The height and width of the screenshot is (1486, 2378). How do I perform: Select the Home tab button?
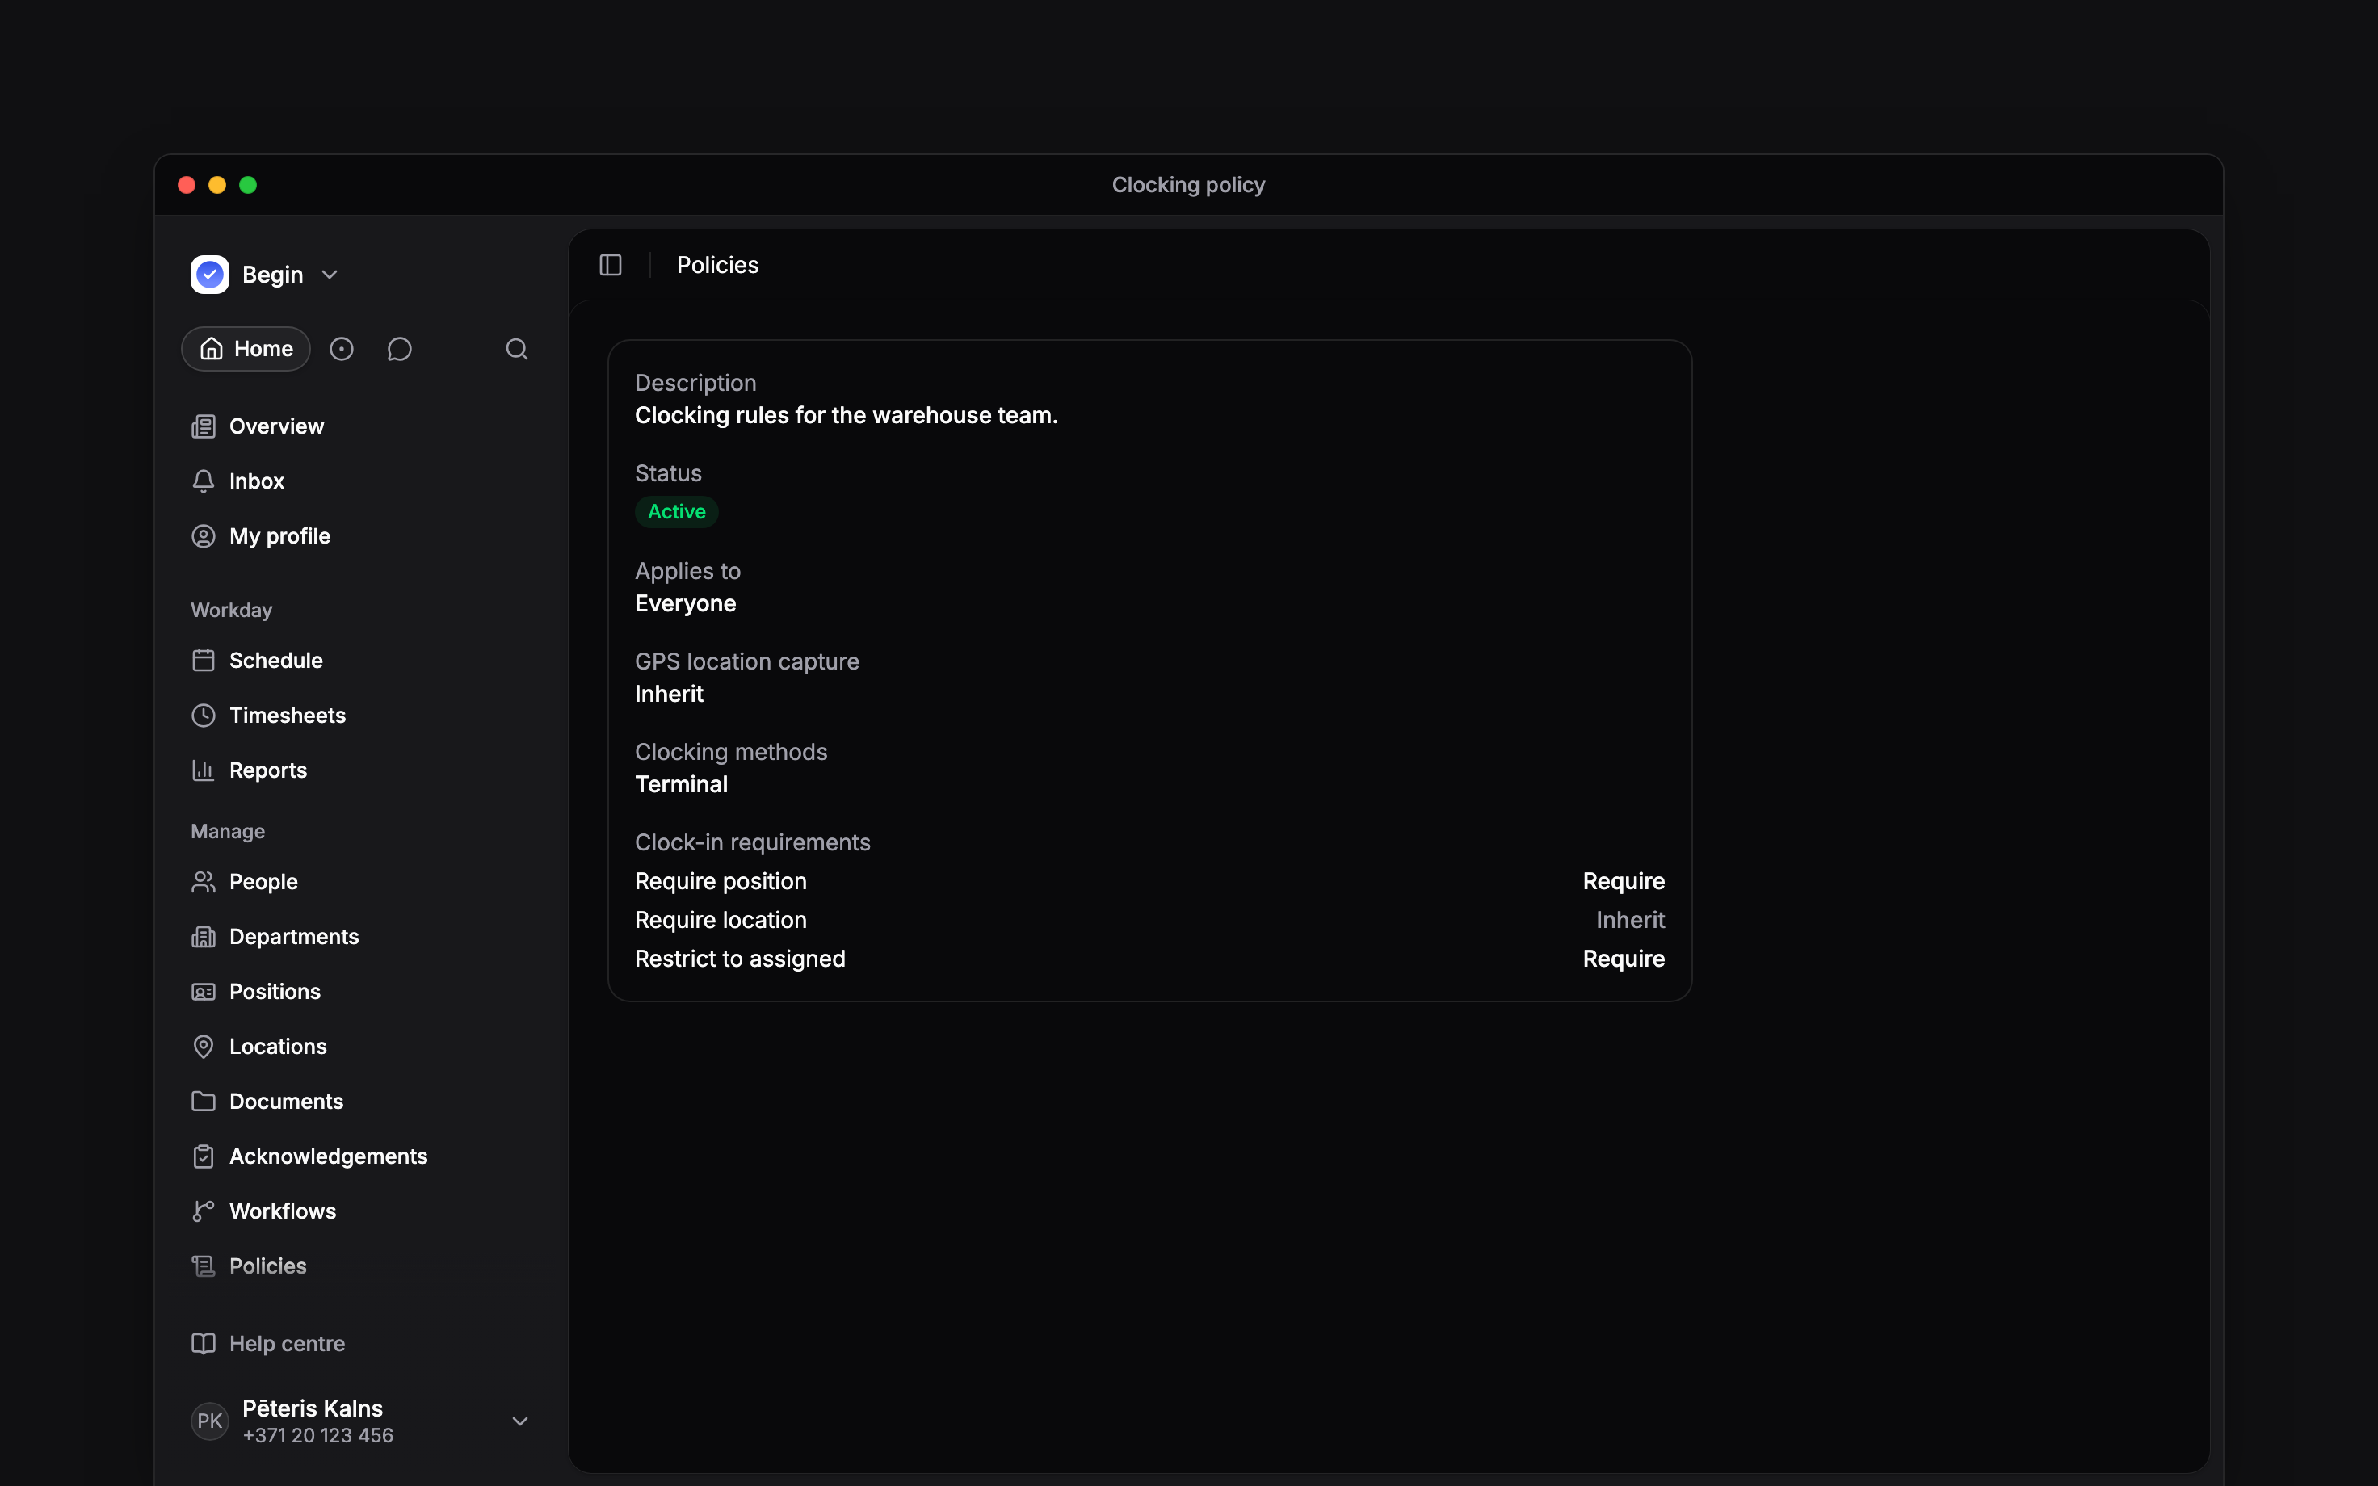246,349
